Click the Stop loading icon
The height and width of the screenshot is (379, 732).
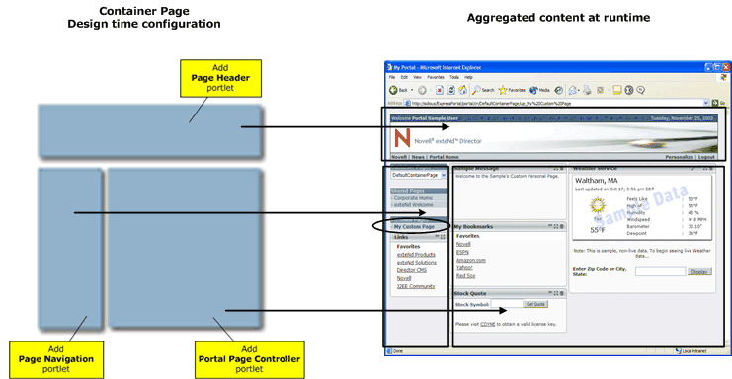pyautogui.click(x=440, y=90)
